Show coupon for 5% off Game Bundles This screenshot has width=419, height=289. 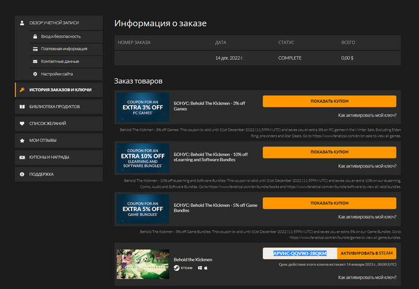(329, 203)
